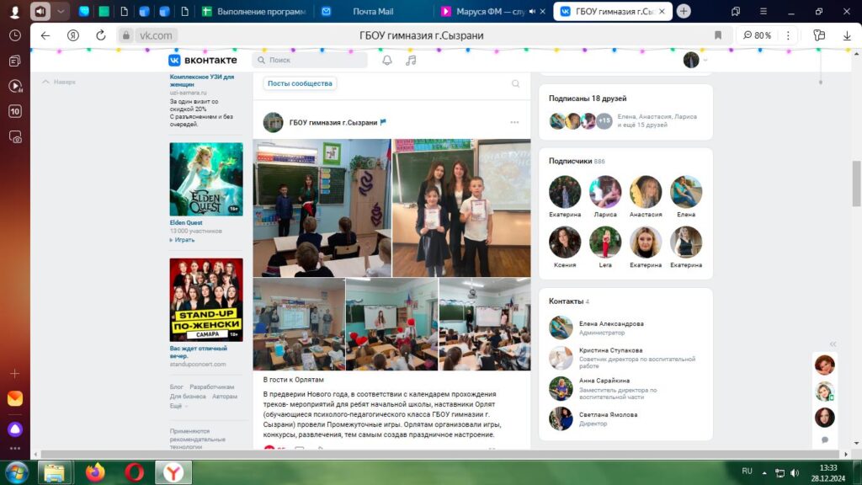Viewport: 862px width, 485px height.
Task: Expand collapsed chat panel with double chevron
Action: coord(833,344)
